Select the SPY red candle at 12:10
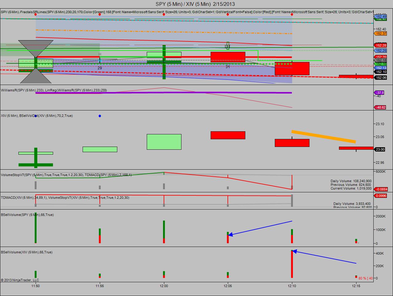This screenshot has width=393, height=296. (292, 68)
